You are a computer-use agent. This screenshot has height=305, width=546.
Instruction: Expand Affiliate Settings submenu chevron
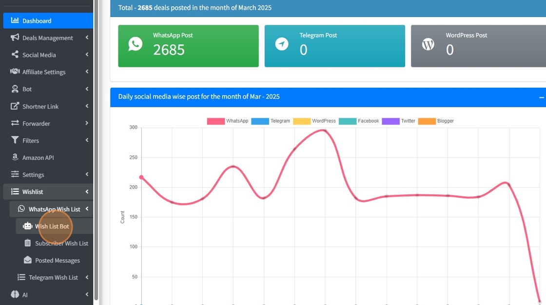pyautogui.click(x=87, y=71)
